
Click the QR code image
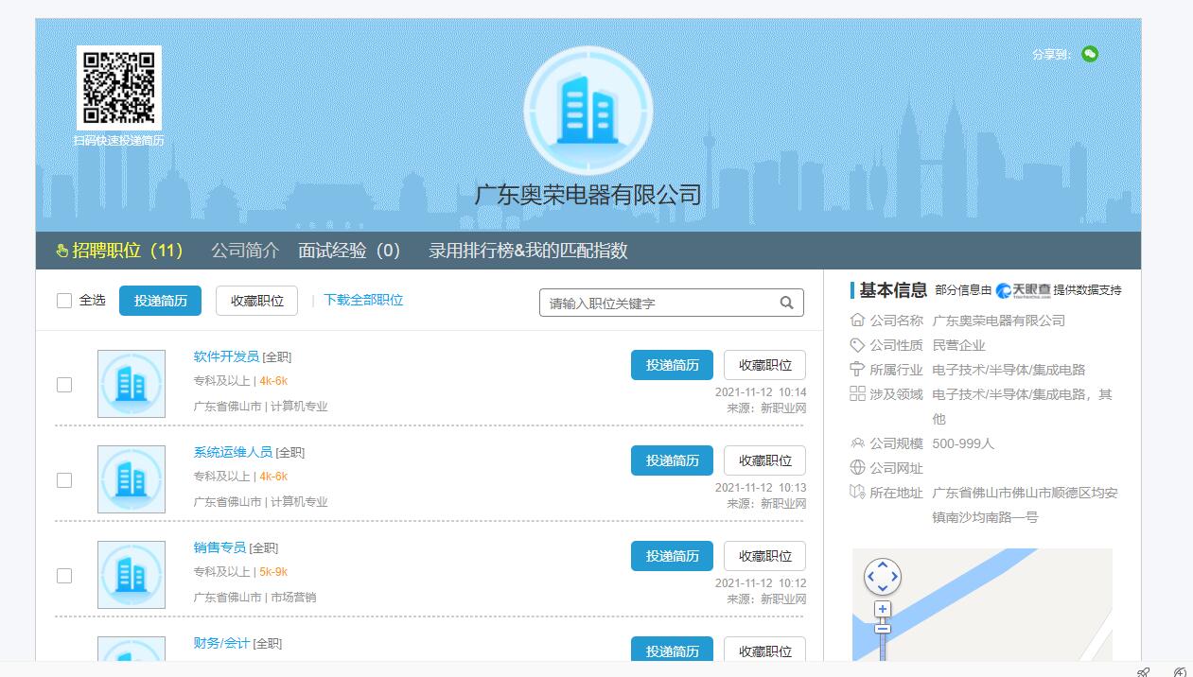(118, 88)
